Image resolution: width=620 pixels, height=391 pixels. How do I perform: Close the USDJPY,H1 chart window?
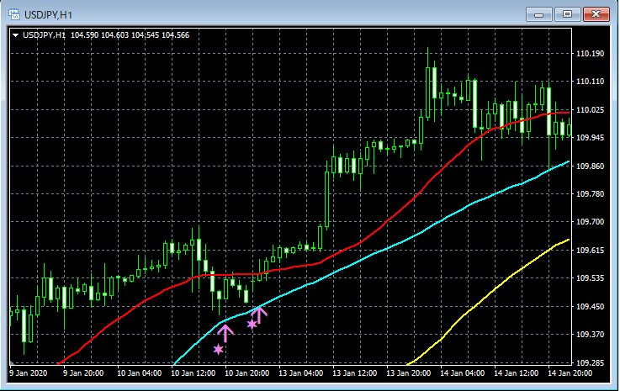coord(596,14)
